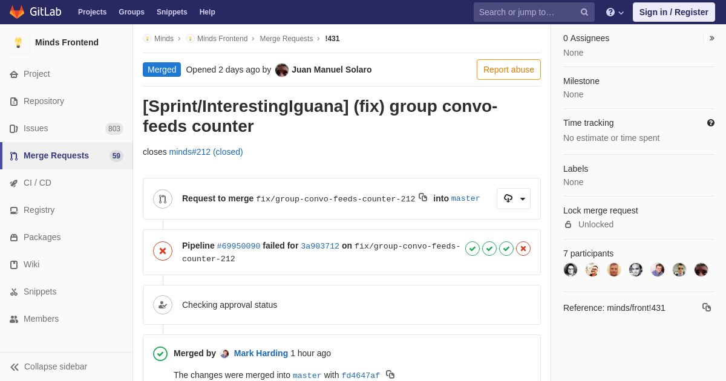Screen dimensions: 726x381
Task: Open CI / CD section in sidebar
Action: click(x=67, y=183)
